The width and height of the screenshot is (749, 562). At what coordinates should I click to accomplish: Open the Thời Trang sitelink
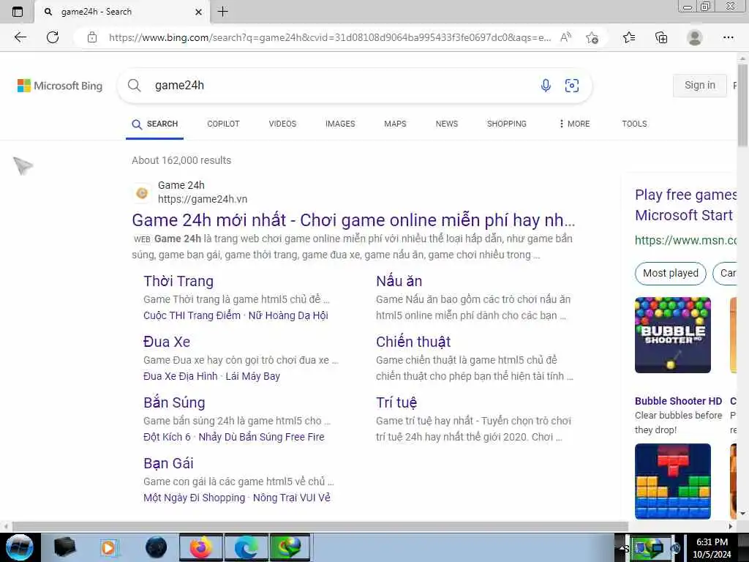178,281
